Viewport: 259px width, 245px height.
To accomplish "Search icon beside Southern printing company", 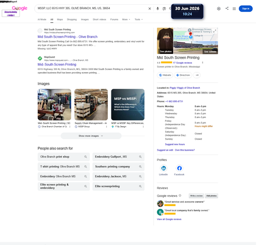I will point(140,167).
